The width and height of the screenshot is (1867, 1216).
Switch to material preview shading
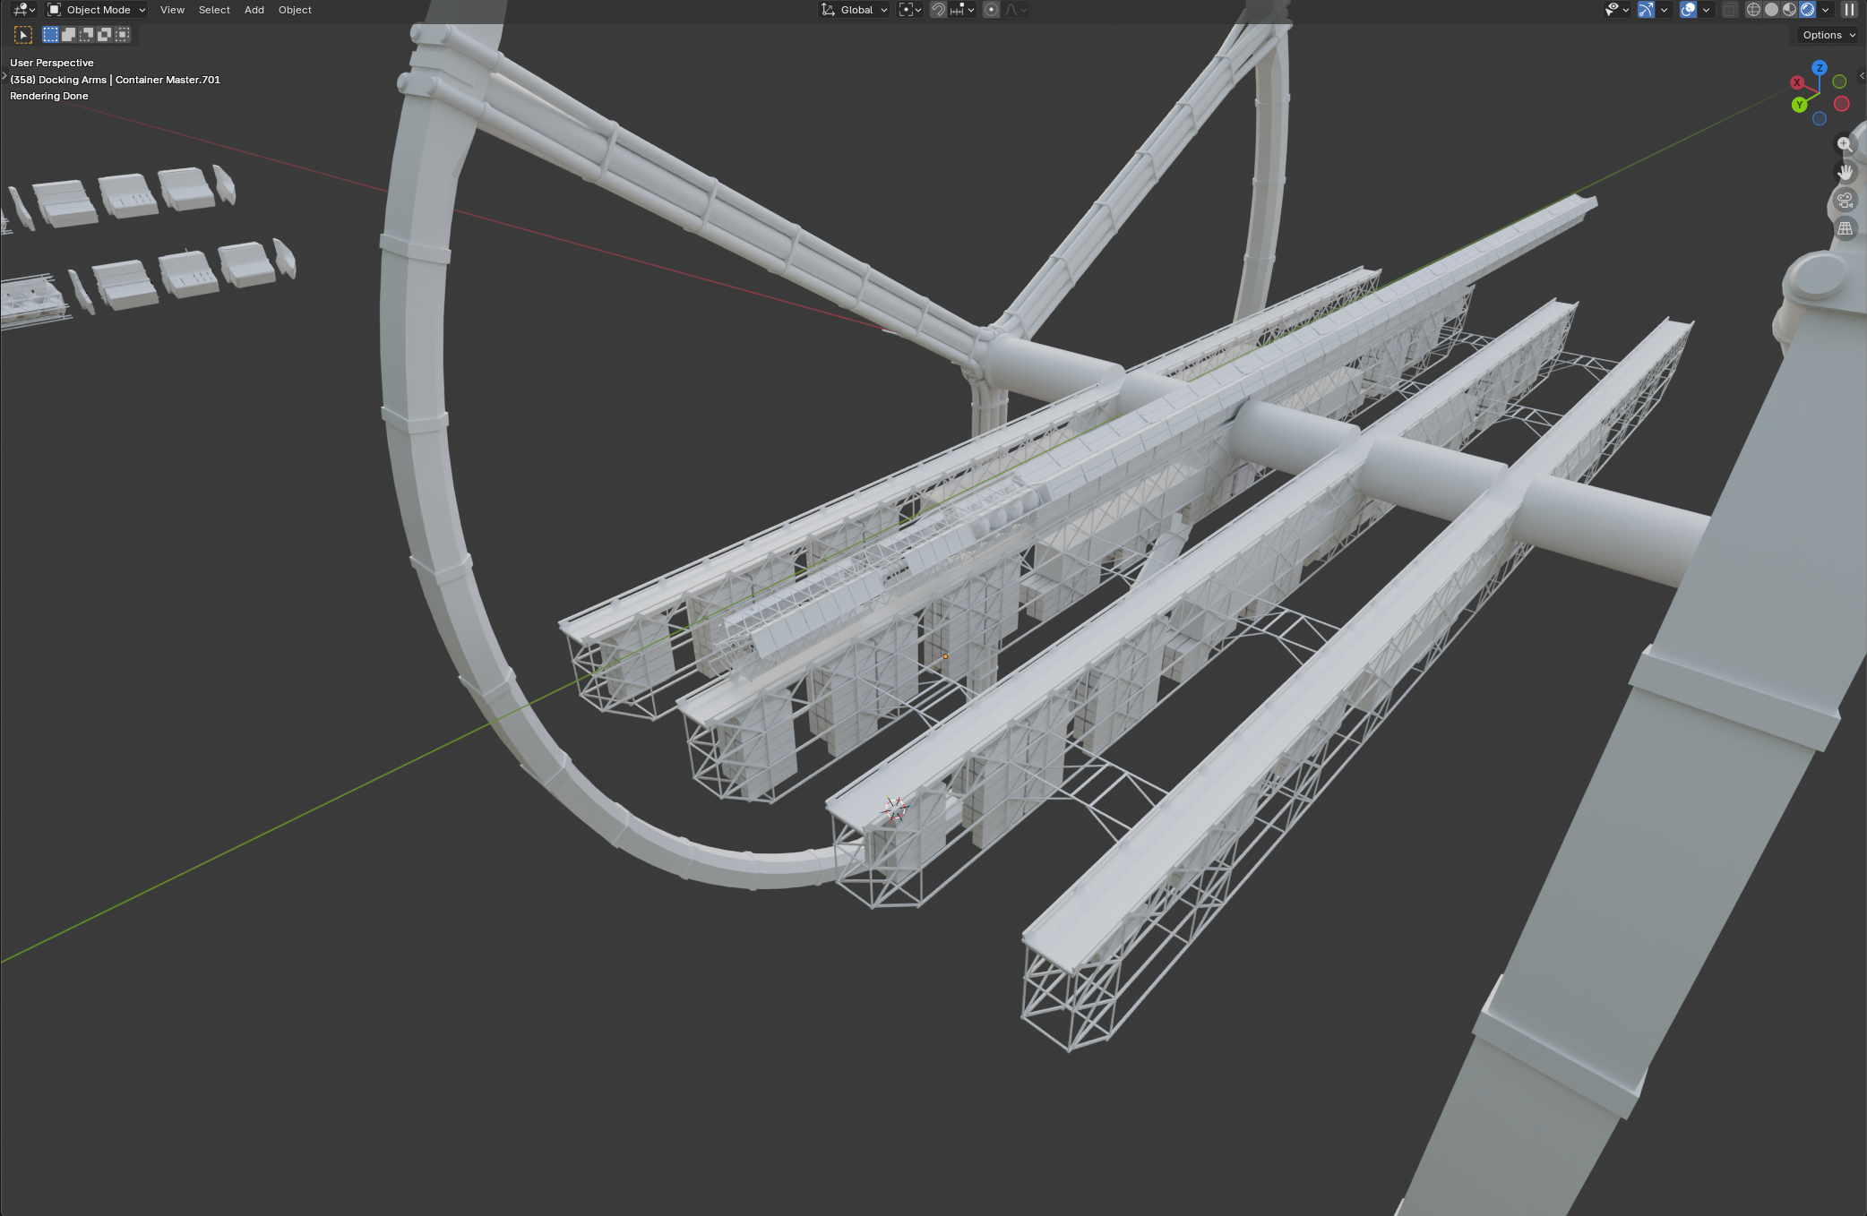click(x=1789, y=10)
